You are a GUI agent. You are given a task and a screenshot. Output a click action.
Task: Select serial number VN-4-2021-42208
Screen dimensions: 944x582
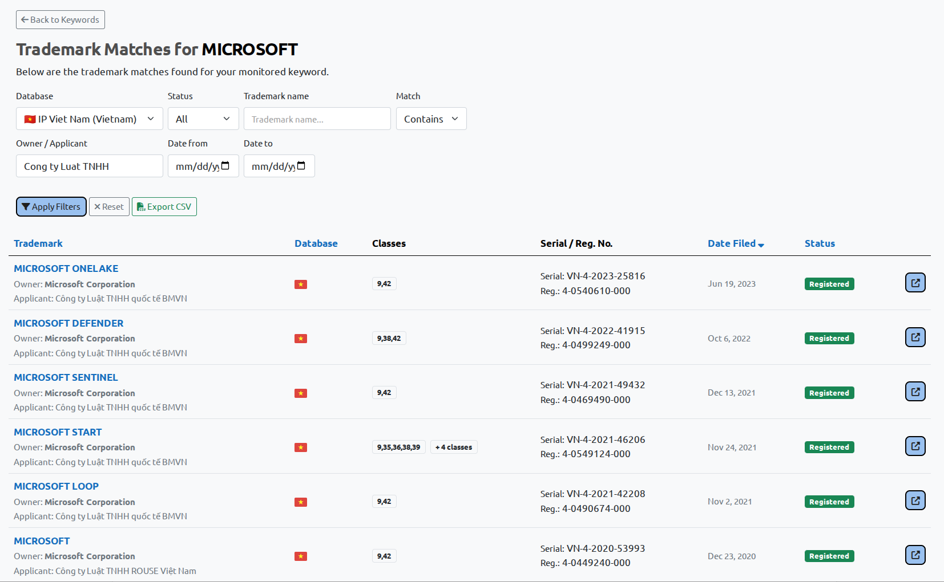coord(606,494)
